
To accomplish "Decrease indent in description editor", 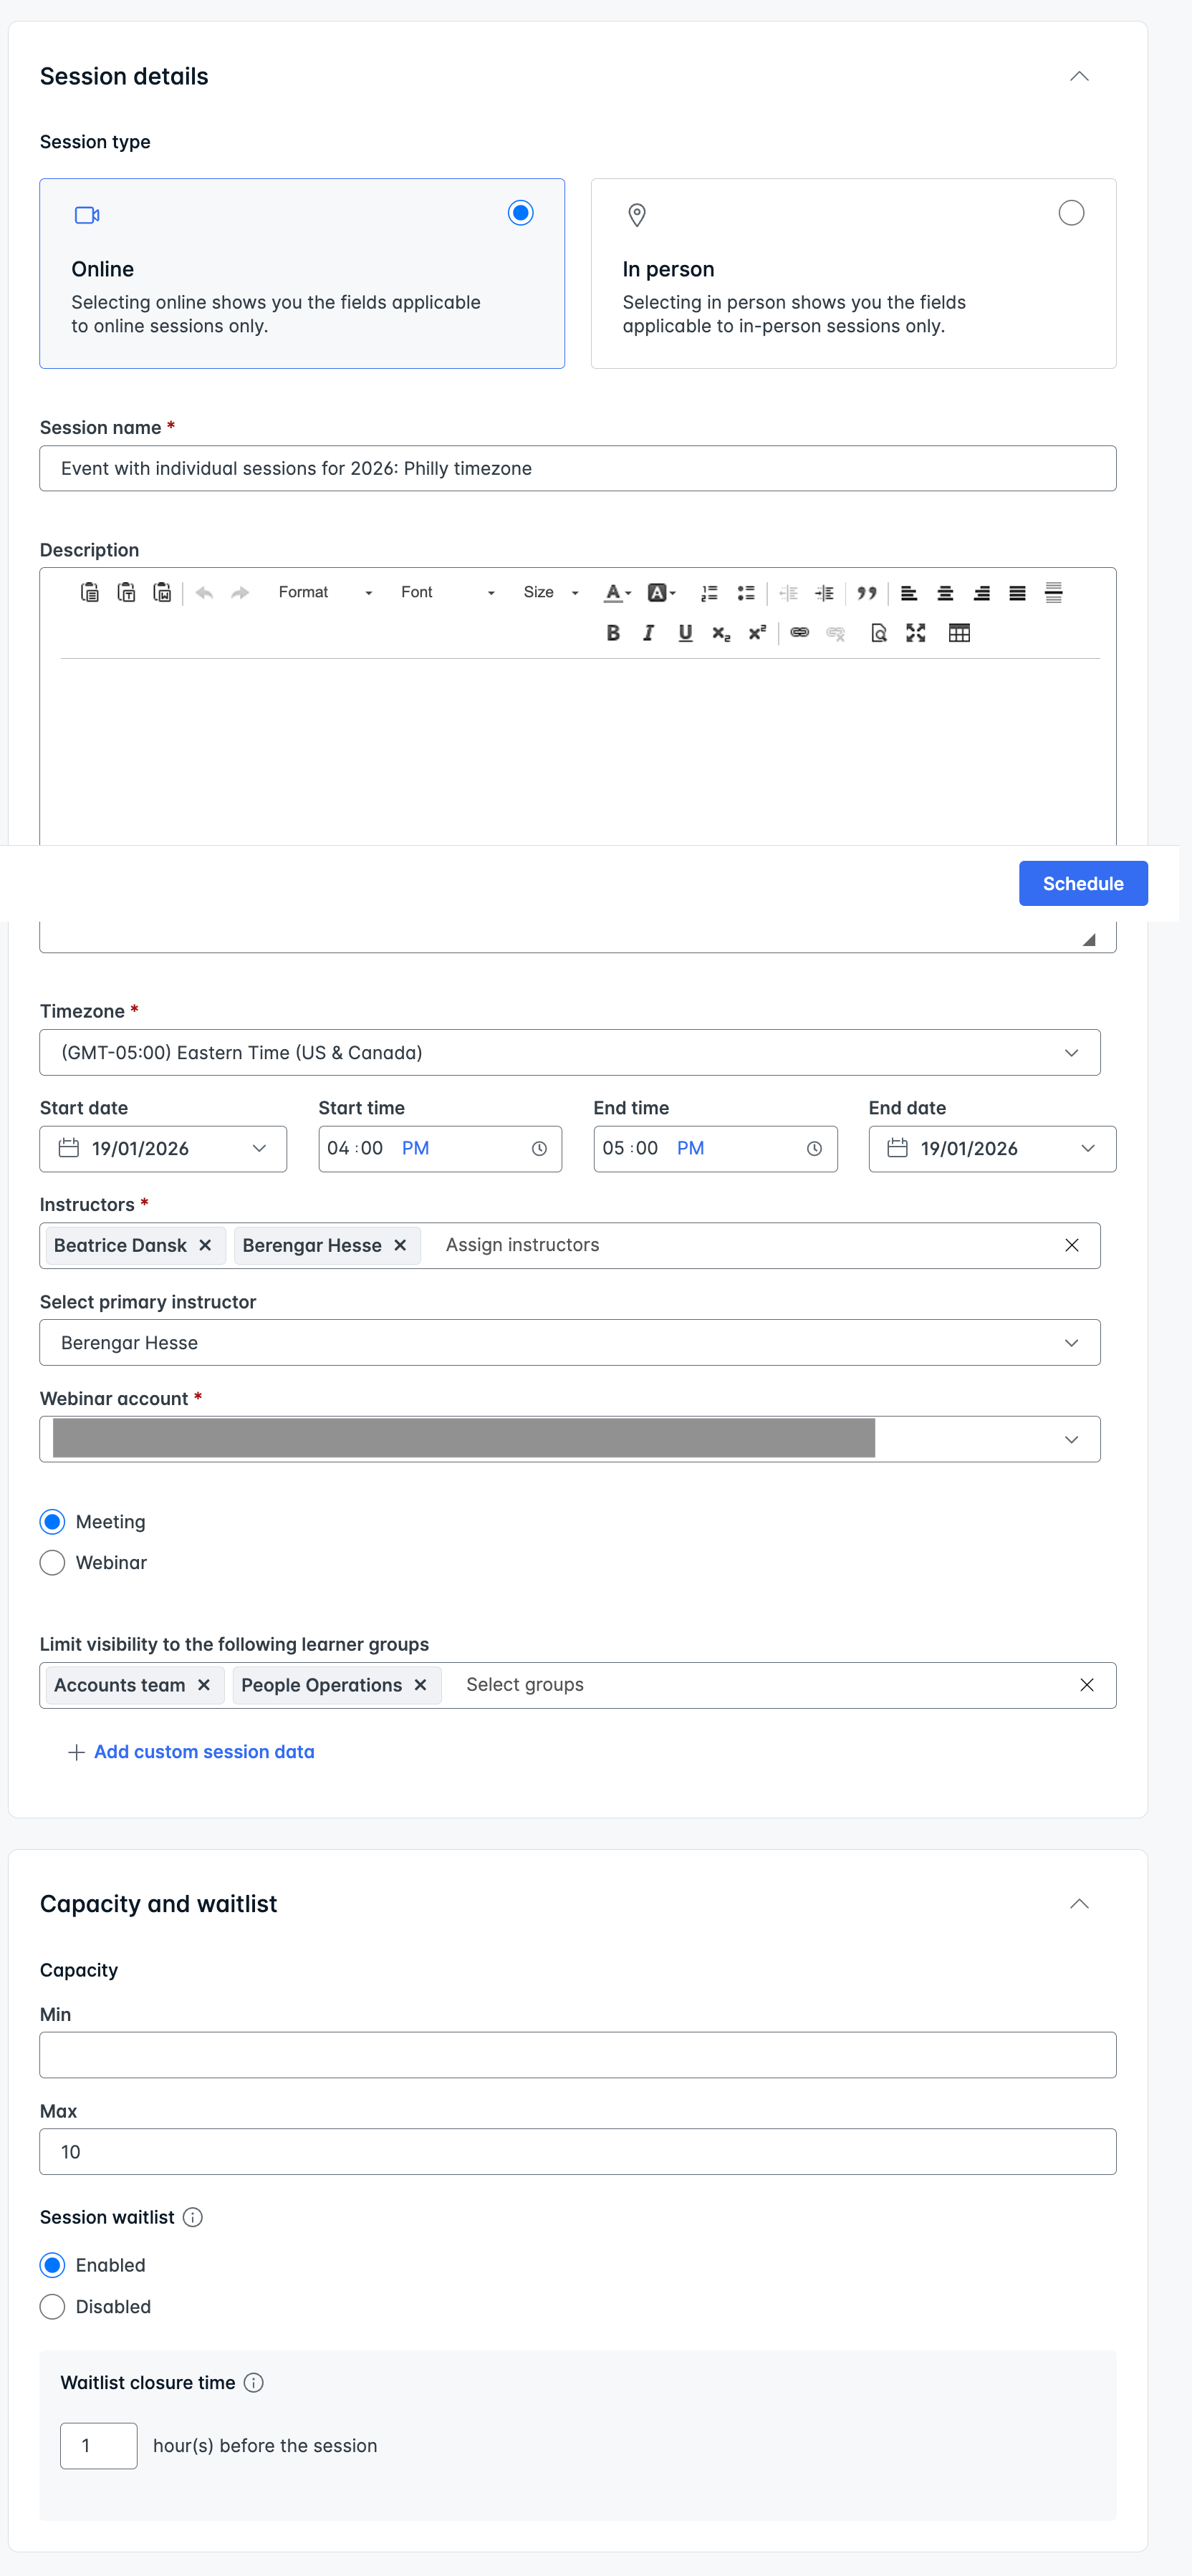I will click(788, 593).
